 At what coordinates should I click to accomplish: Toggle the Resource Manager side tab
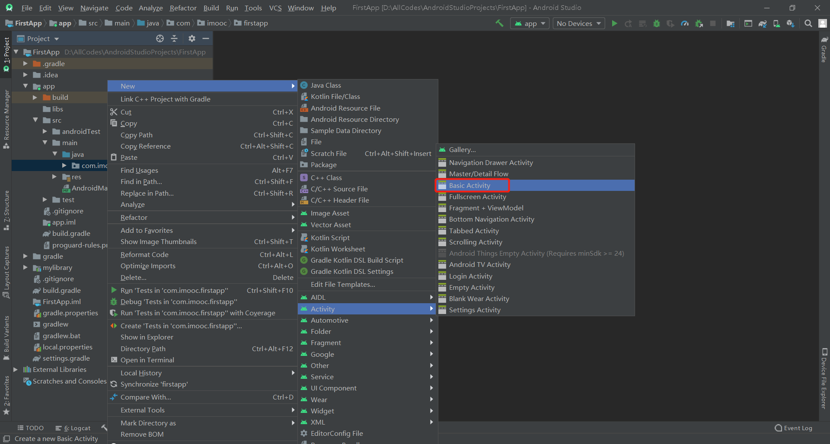click(x=6, y=119)
